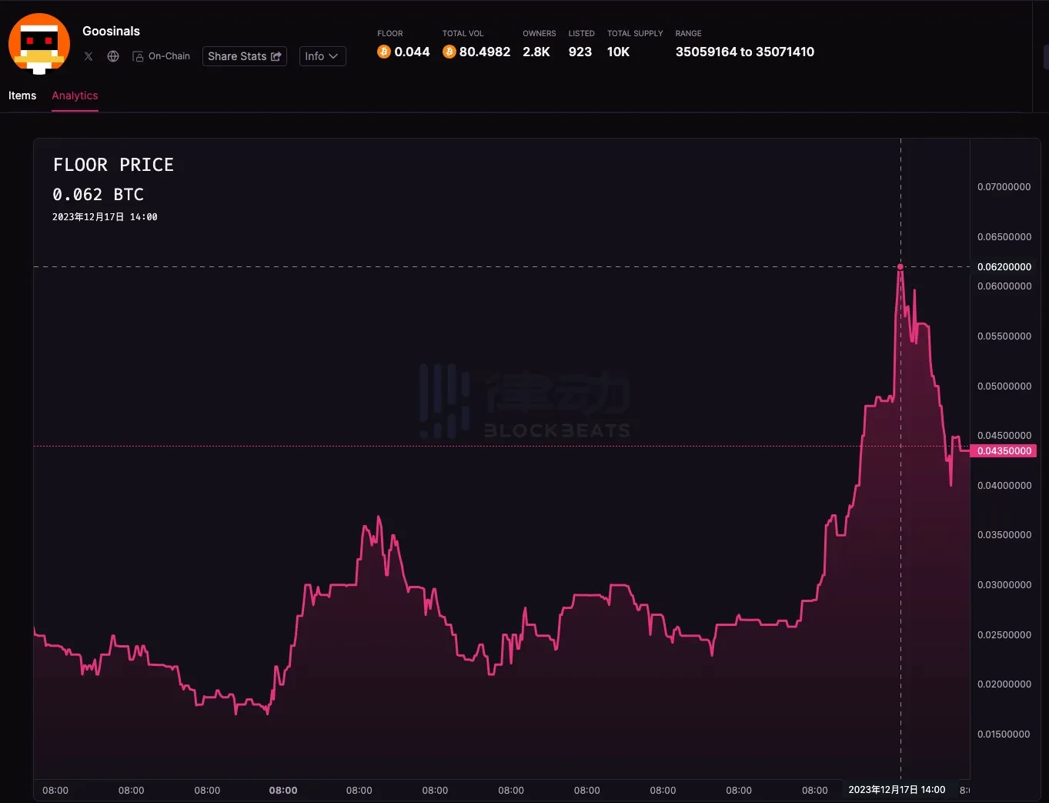Visit the collection website via globe icon
The height and width of the screenshot is (803, 1049).
pos(112,56)
